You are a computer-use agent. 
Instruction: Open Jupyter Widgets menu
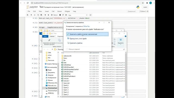point(67,11)
